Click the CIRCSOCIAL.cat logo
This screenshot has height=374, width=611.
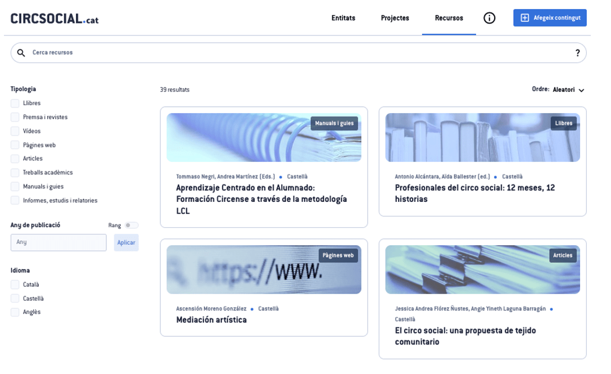tap(55, 19)
